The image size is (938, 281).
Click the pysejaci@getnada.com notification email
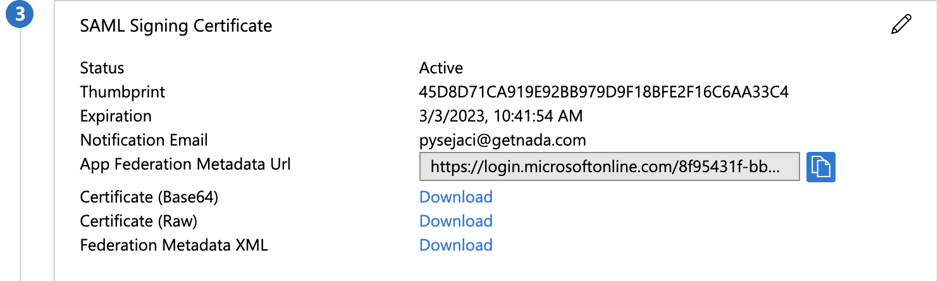(x=503, y=140)
